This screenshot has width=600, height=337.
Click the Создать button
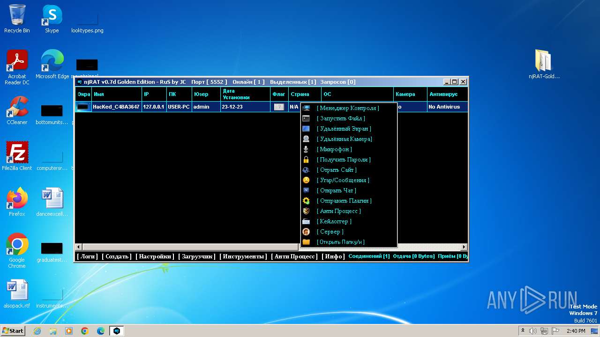point(117,256)
